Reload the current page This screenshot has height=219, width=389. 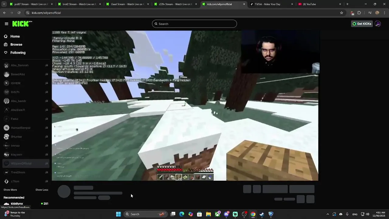pyautogui.click(x=19, y=13)
